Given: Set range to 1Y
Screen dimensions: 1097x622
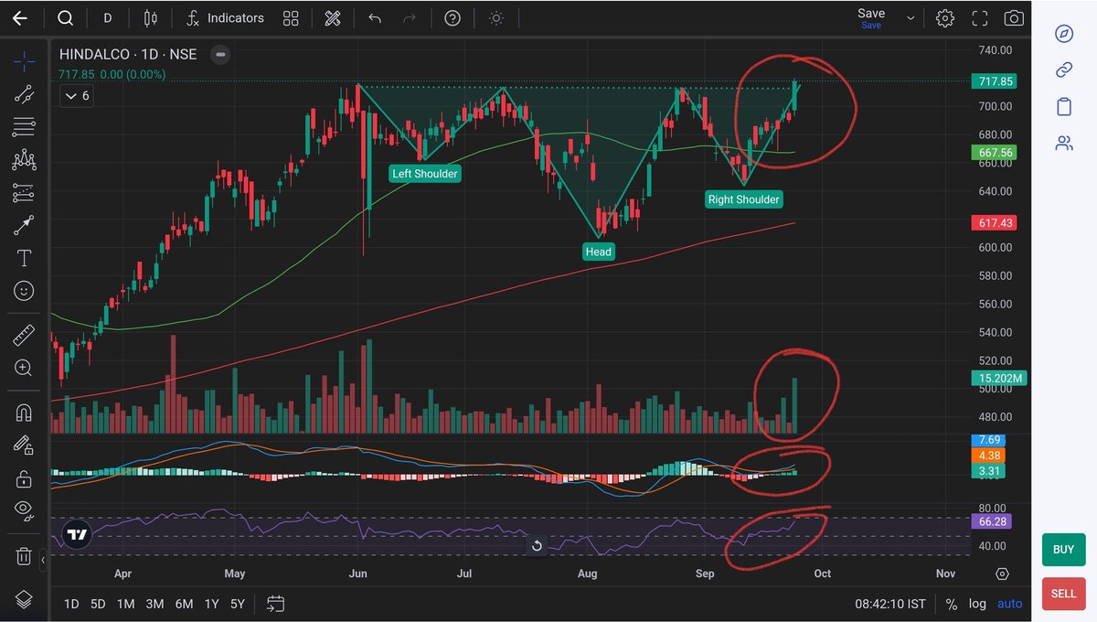Looking at the screenshot, I should click(x=212, y=604).
